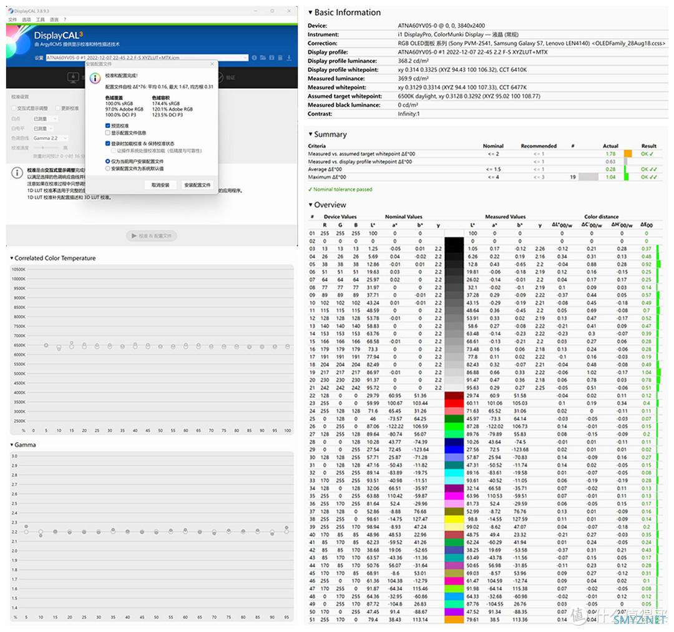Open the ? help menu
Image resolution: width=674 pixels, height=632 pixels.
(x=65, y=19)
